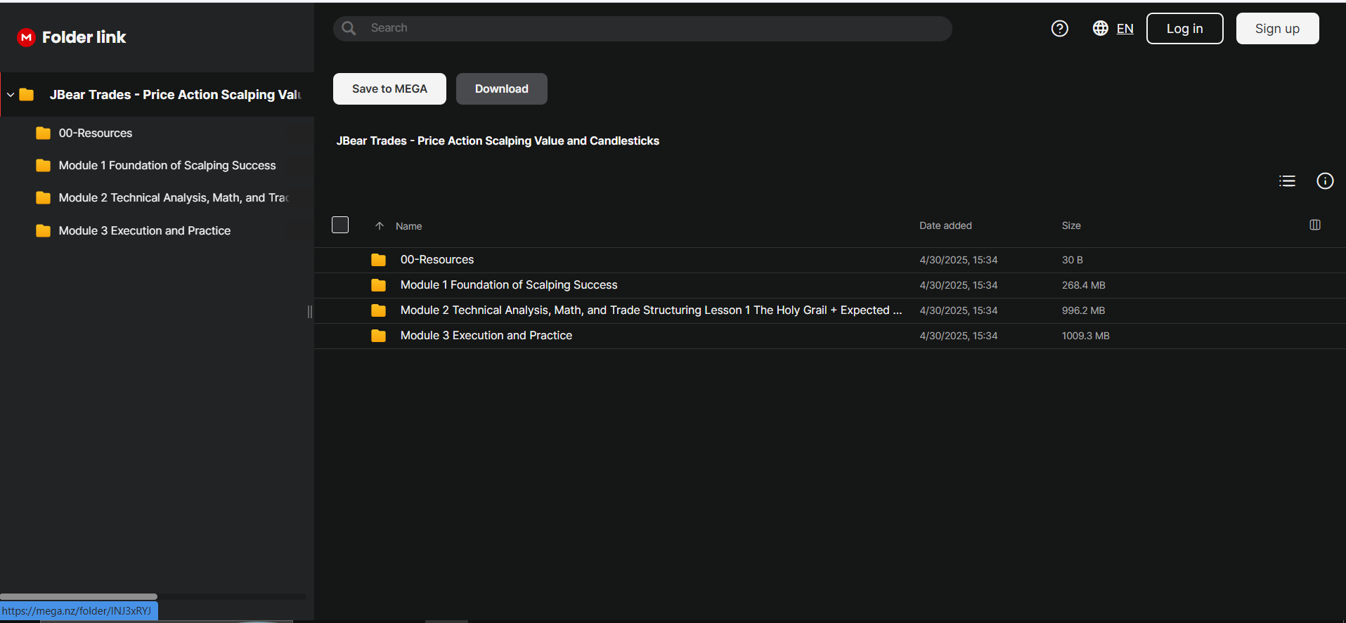
Task: Click the MEGA logo icon
Action: (x=26, y=37)
